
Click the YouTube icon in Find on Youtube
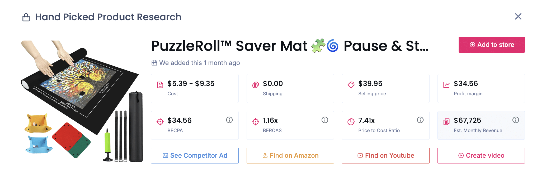click(360, 156)
